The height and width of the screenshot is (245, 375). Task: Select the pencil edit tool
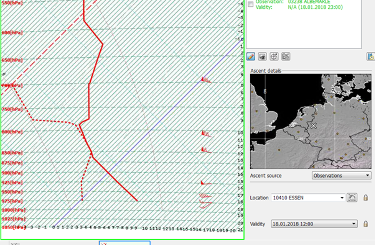coord(251,57)
